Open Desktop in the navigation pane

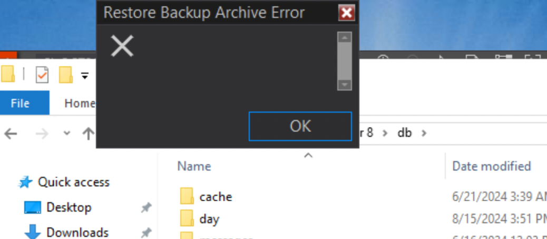[x=69, y=207]
